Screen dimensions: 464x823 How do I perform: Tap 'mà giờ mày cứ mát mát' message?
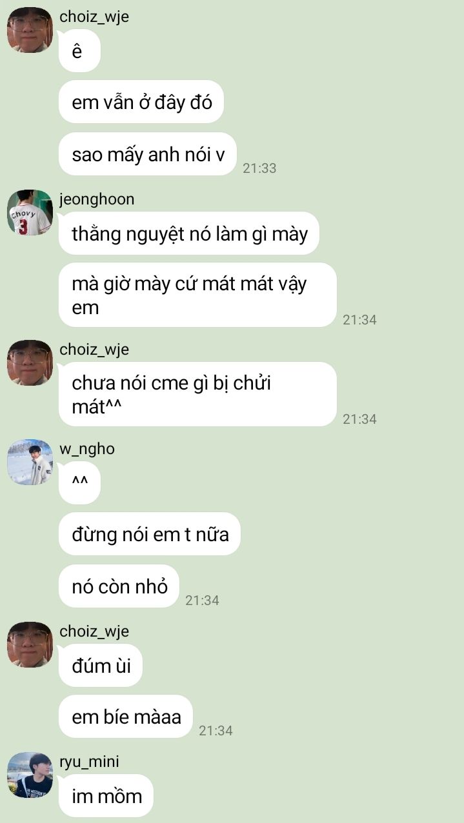(197, 295)
